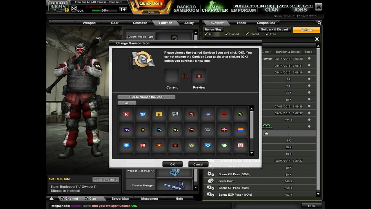The width and height of the screenshot is (371, 209).
Task: Cancel the Change Garrison Icon dialog
Action: click(x=198, y=164)
